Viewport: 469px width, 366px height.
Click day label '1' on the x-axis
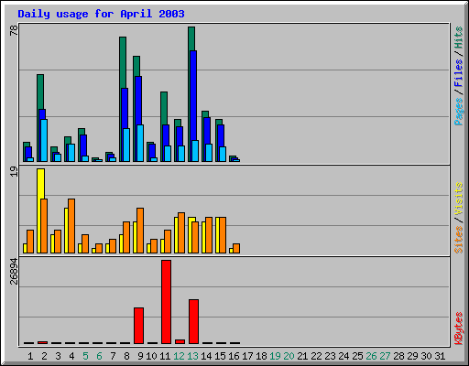click(x=30, y=356)
